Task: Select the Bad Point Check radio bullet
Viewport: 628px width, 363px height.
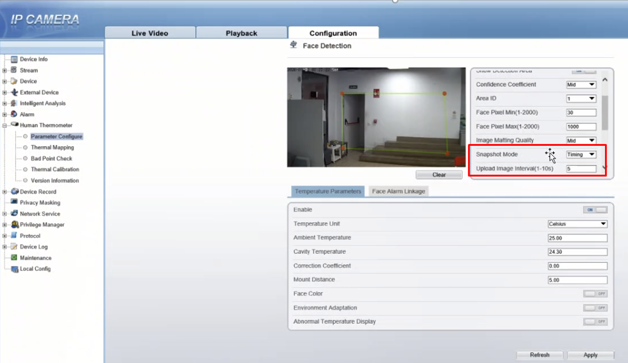Action: (x=25, y=159)
